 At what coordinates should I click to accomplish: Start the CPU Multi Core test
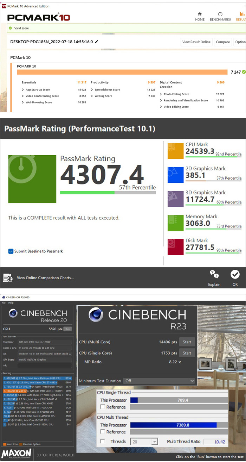pyautogui.click(x=187, y=342)
